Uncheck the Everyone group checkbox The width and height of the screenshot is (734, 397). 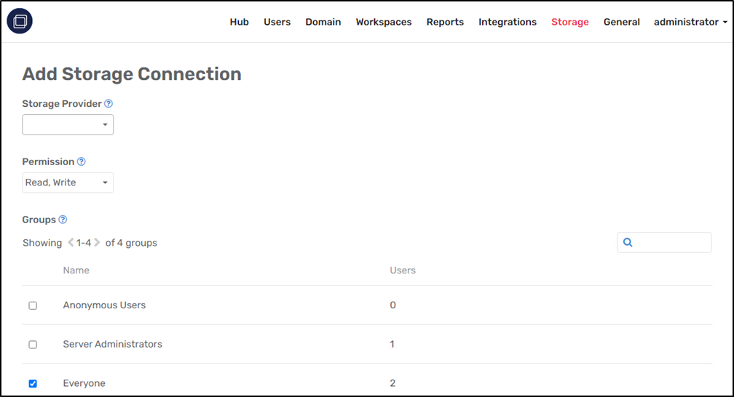point(33,383)
